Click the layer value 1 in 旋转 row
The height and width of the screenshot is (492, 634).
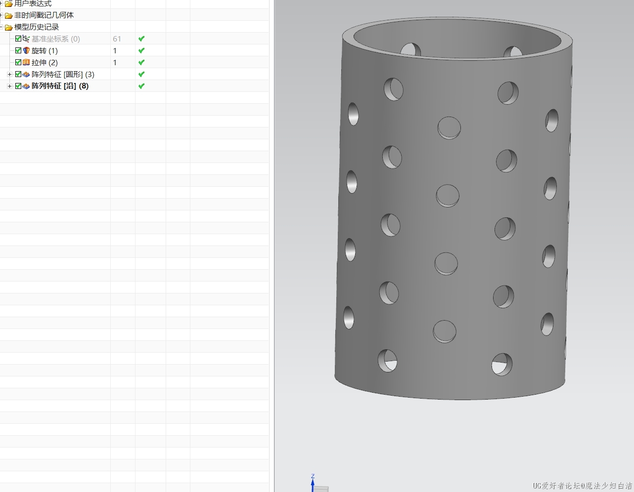(x=115, y=50)
